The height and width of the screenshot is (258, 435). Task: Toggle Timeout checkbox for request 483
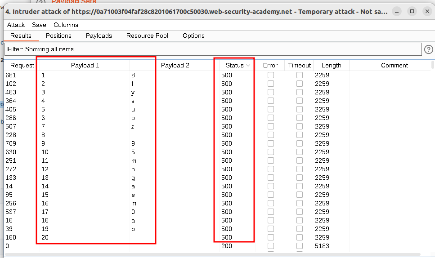pyautogui.click(x=300, y=92)
